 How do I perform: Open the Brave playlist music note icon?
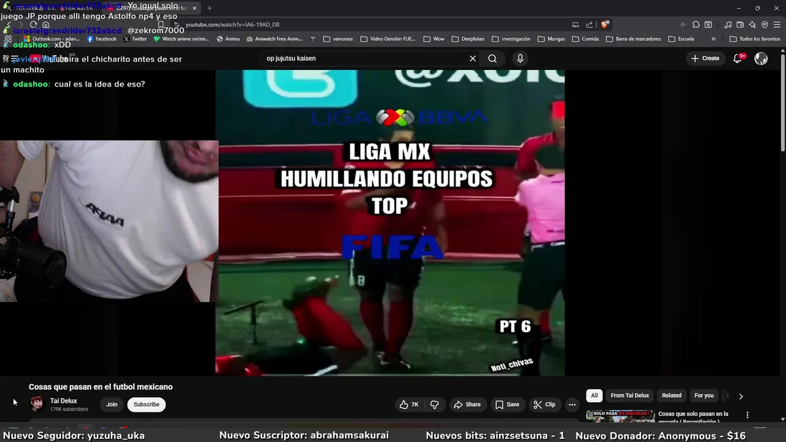(x=728, y=25)
